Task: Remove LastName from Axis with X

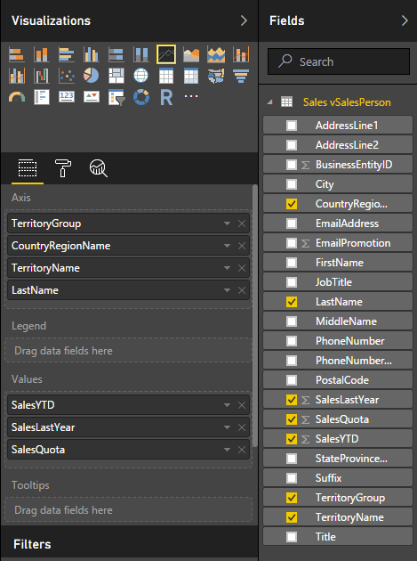Action: point(242,290)
